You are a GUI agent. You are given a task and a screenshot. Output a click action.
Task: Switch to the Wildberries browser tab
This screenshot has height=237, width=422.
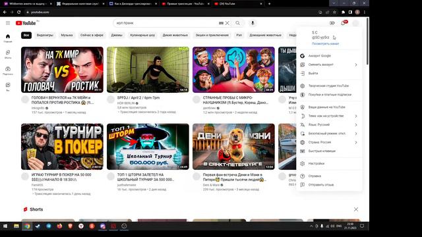click(x=27, y=4)
